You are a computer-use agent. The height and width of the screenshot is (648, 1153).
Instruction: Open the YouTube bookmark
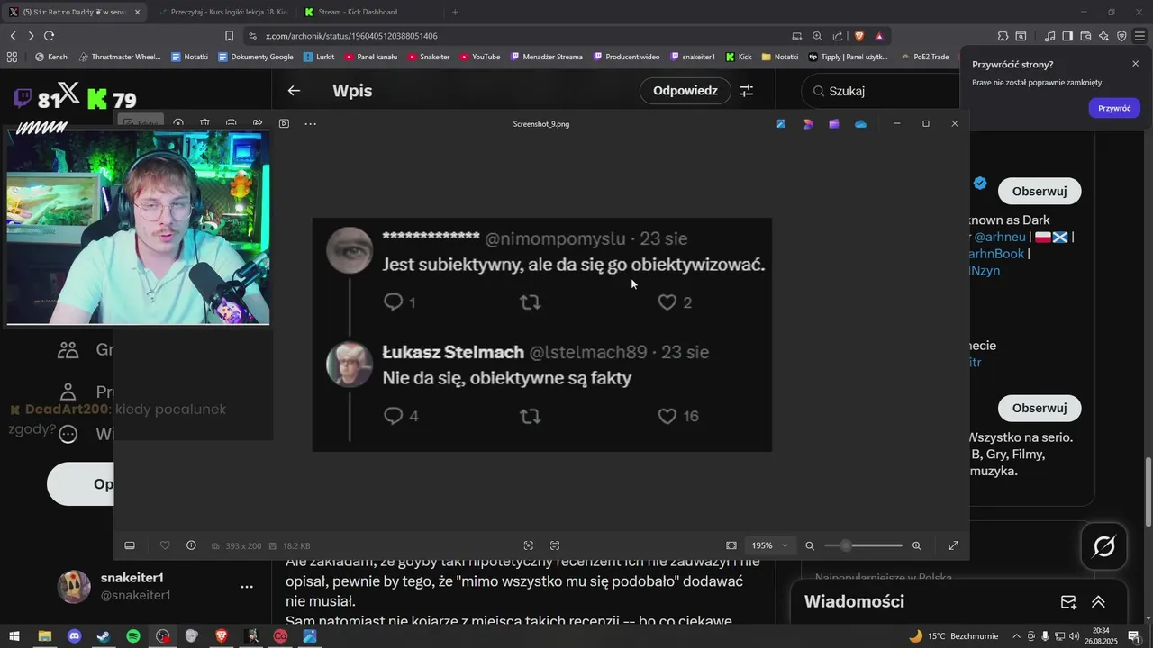click(479, 57)
